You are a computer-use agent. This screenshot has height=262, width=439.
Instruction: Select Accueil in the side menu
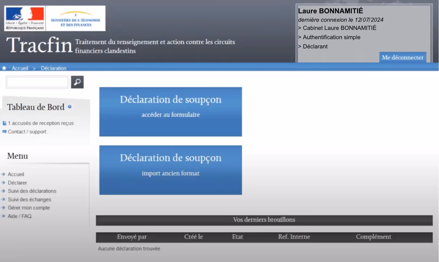tap(16, 174)
